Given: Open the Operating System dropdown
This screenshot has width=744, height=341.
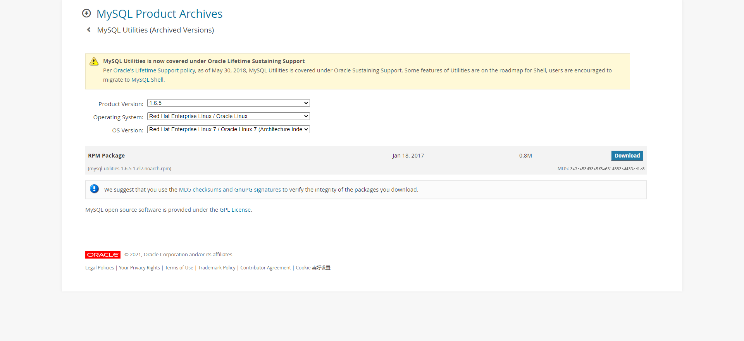Looking at the screenshot, I should (229, 116).
